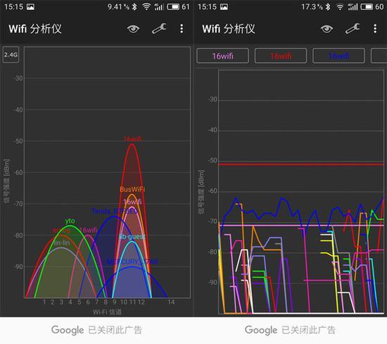Viewport: 387px width, 344px height.
Task: Open wrench settings on left screen
Action: [159, 29]
